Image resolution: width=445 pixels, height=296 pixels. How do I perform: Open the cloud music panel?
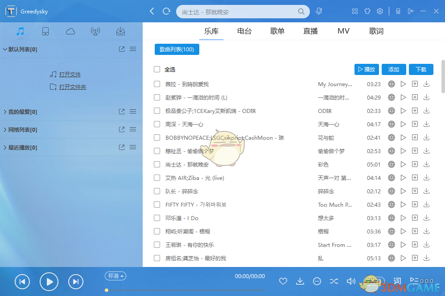pyautogui.click(x=70, y=31)
